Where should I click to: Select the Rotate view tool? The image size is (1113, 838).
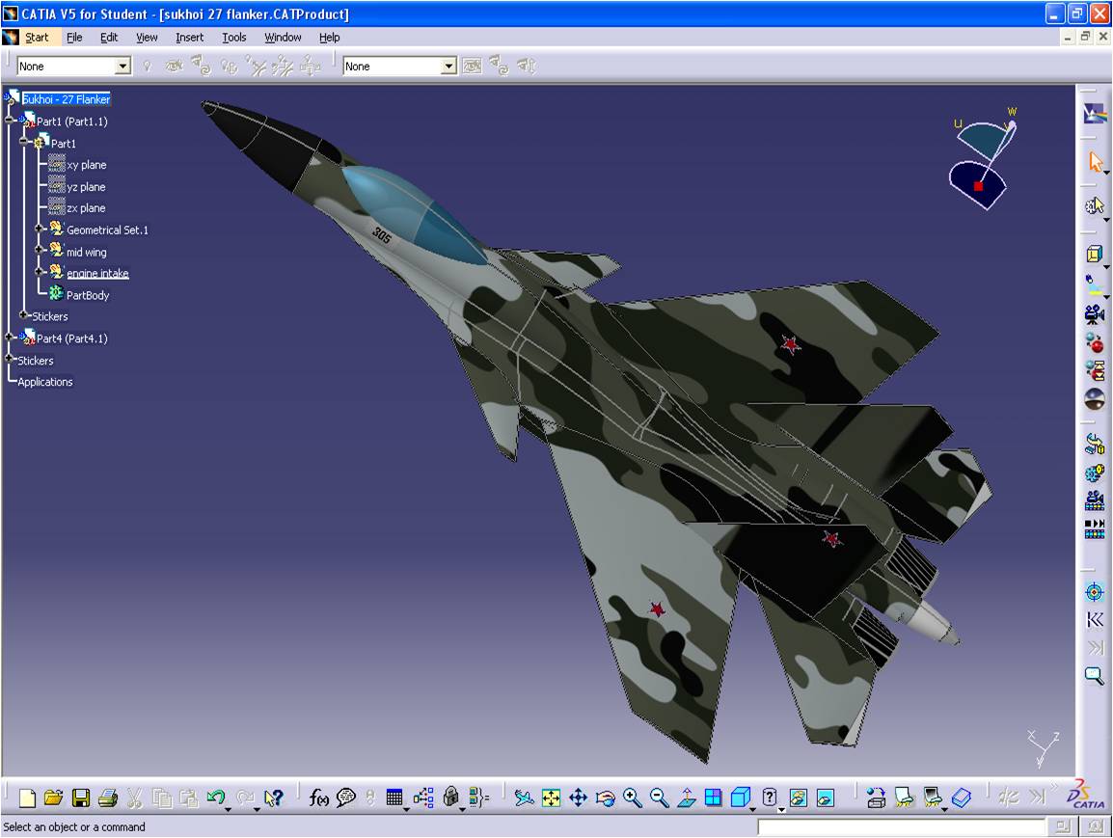tap(605, 797)
